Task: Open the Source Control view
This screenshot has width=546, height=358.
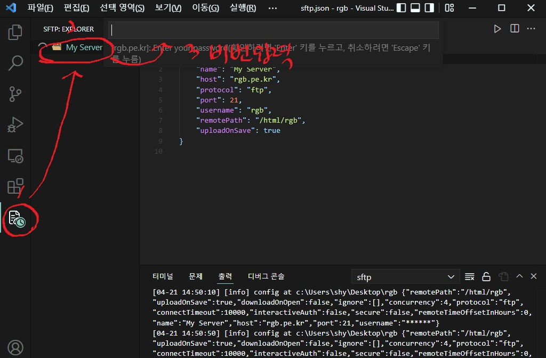Action: [x=15, y=94]
